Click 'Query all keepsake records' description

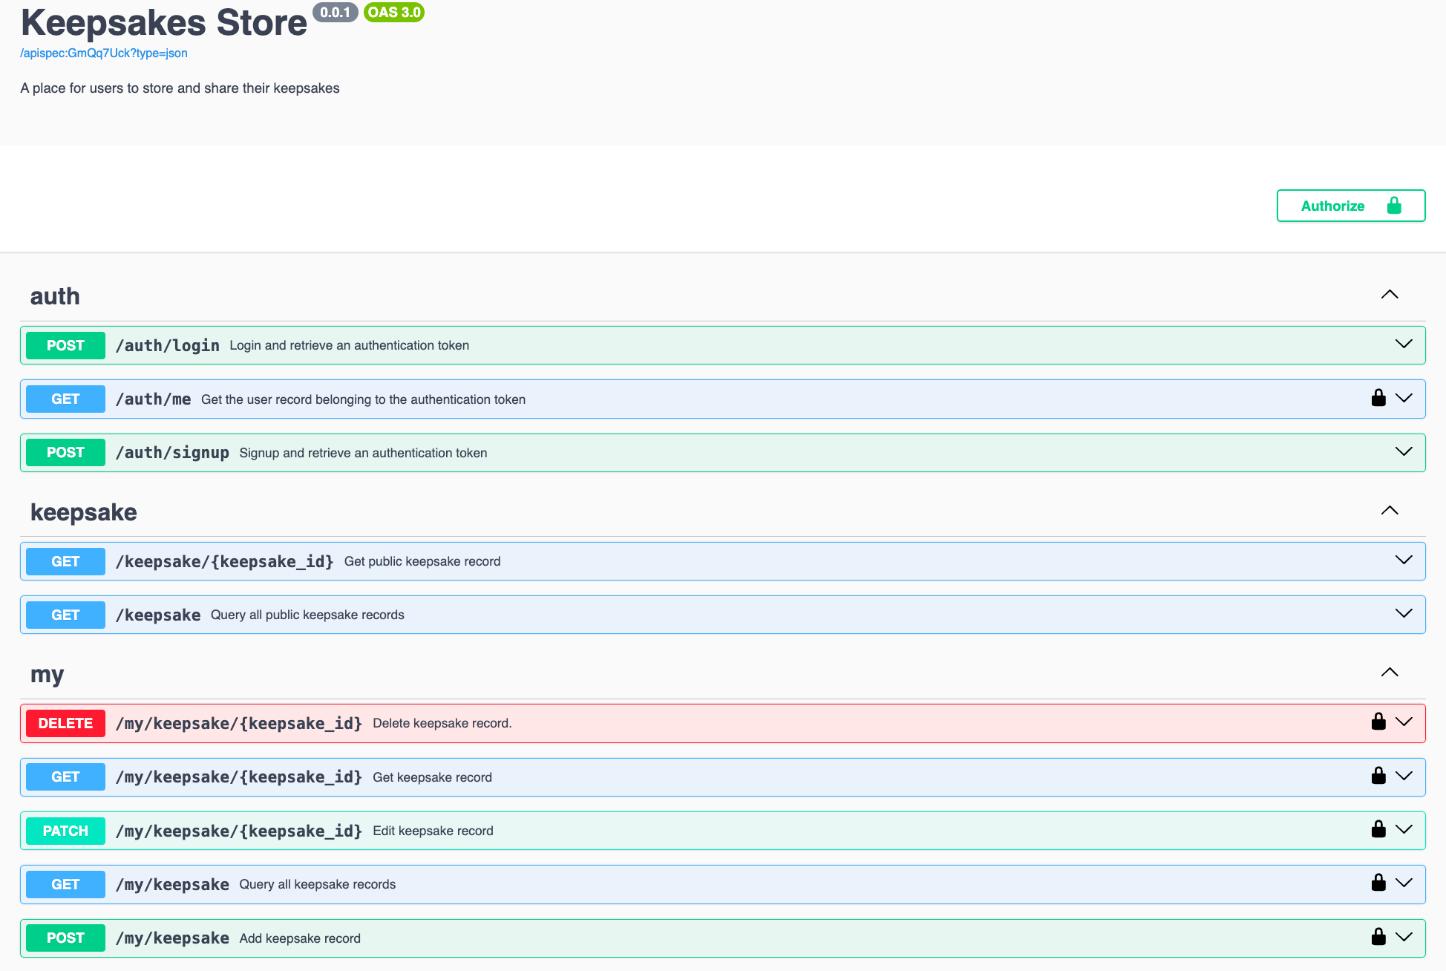point(318,884)
